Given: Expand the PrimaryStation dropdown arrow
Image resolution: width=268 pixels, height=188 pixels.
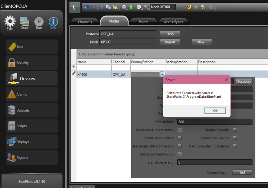Looking at the screenshot, I should click(x=162, y=74).
